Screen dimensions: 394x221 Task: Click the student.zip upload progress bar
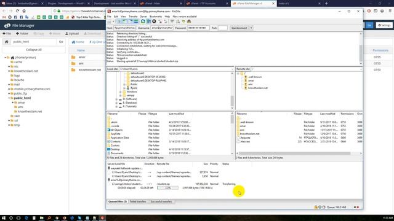coord(168,188)
